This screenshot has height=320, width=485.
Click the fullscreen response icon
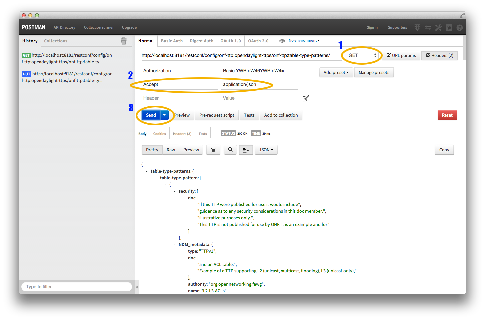click(x=213, y=150)
